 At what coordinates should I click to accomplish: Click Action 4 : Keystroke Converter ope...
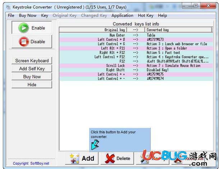[178, 57]
